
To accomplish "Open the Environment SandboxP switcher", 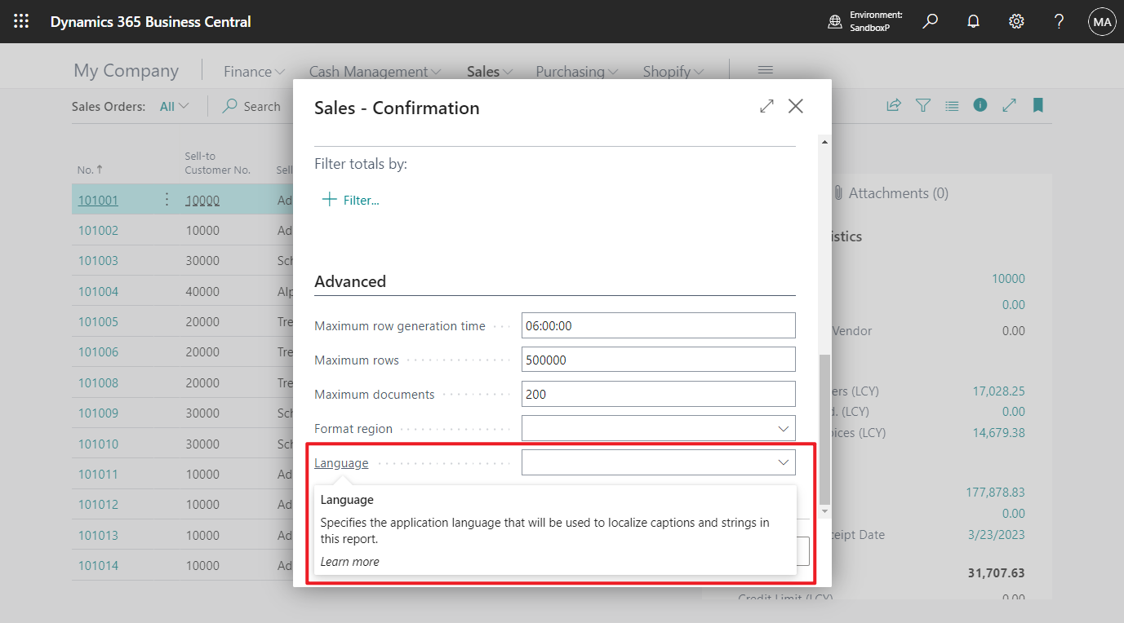I will pyautogui.click(x=867, y=21).
